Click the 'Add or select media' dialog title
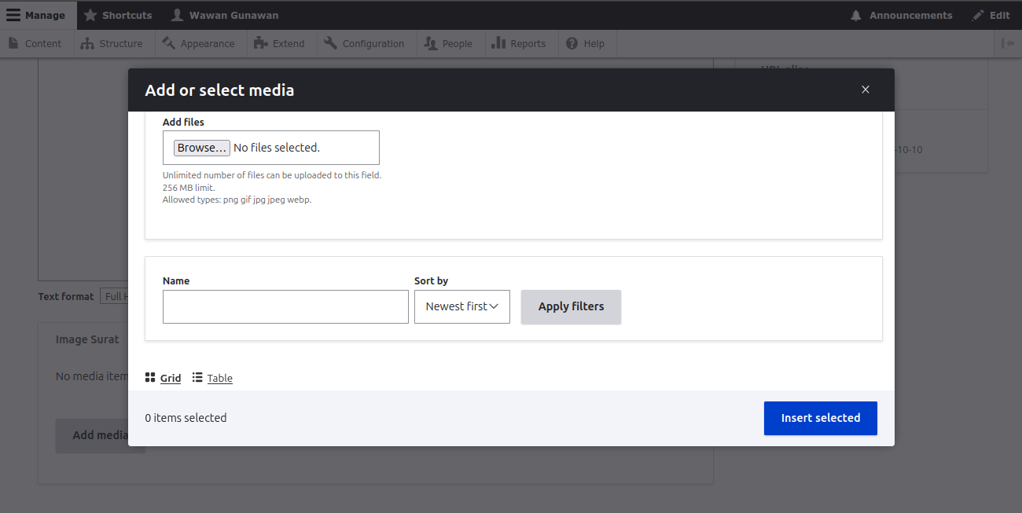Screen dimensions: 1022x513 pyautogui.click(x=219, y=90)
